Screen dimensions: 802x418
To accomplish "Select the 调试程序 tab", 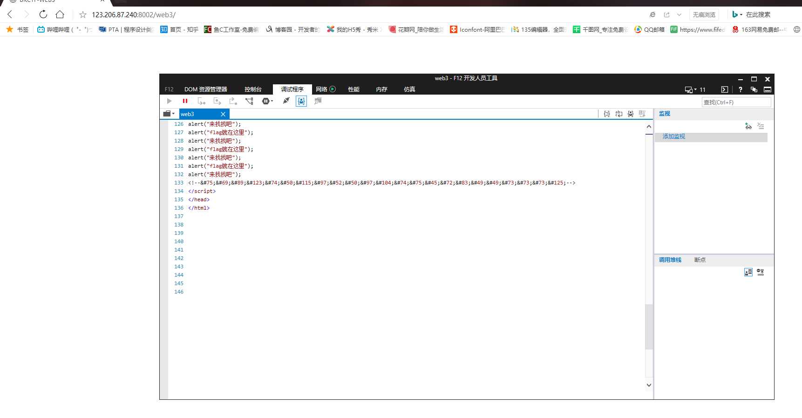I will coord(292,89).
